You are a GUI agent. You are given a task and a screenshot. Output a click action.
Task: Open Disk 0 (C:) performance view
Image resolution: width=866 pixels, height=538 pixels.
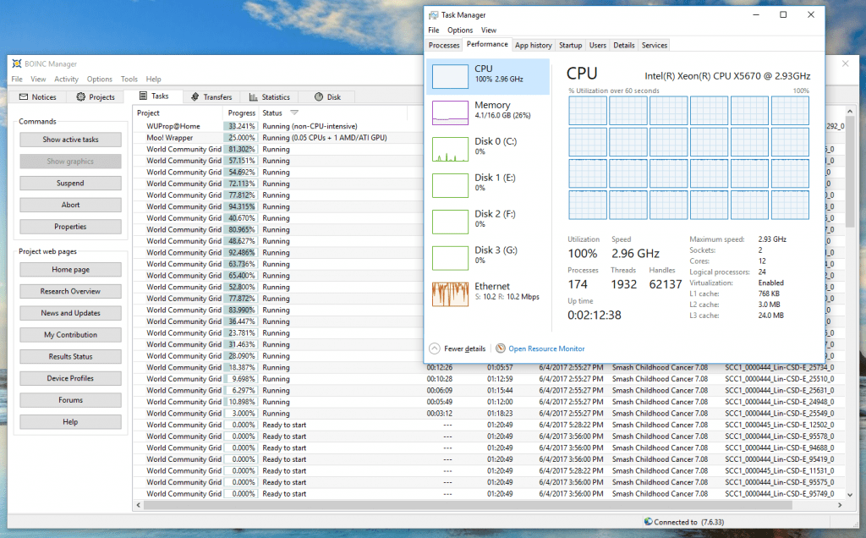point(450,149)
